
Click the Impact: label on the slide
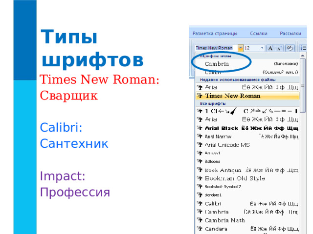(63, 176)
